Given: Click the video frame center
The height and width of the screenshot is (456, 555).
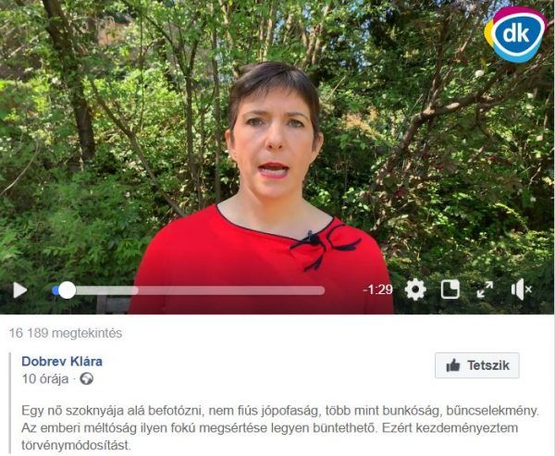Looking at the screenshot, I should pyautogui.click(x=277, y=157).
